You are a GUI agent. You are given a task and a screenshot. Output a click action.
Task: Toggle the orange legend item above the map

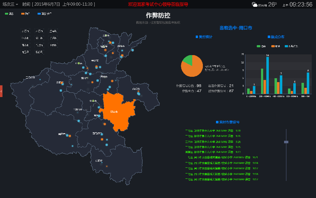[25, 14]
